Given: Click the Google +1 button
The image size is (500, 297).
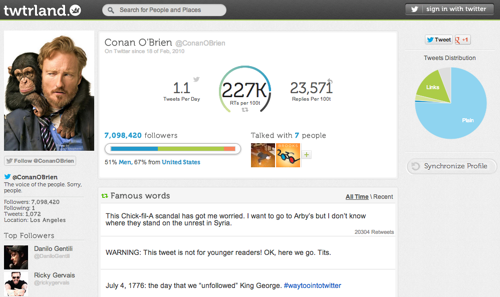Looking at the screenshot, I should point(462,40).
